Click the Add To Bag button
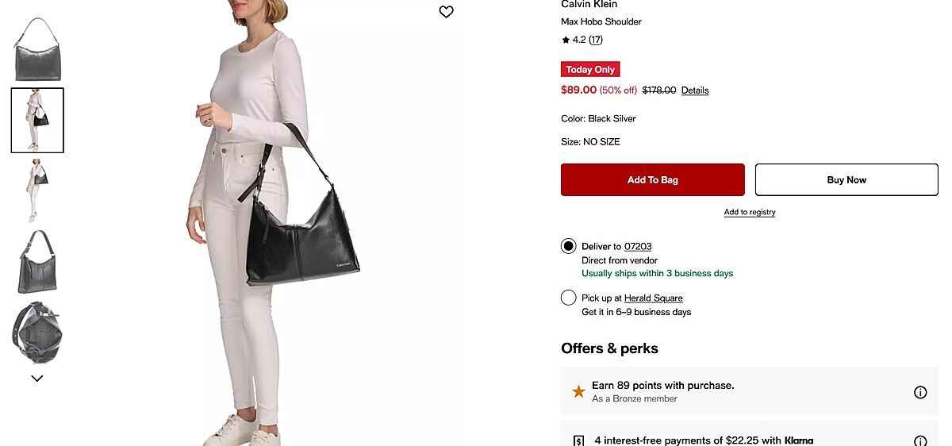952x446 pixels. coord(653,180)
